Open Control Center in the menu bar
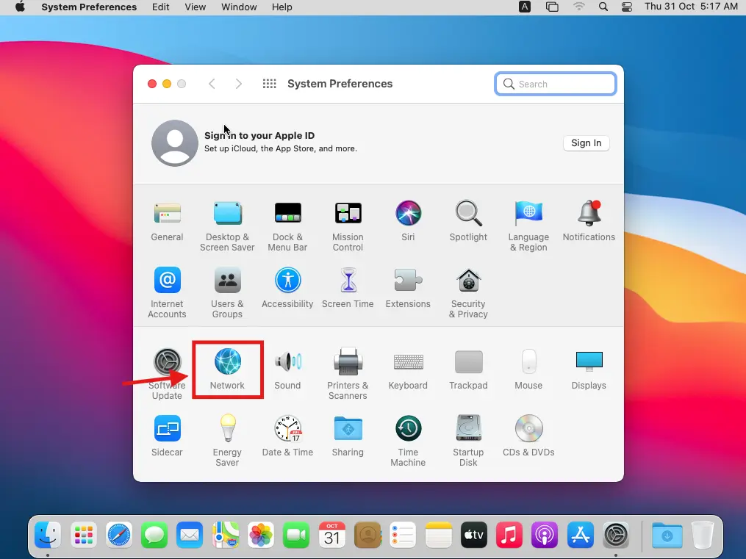746x559 pixels. [627, 7]
